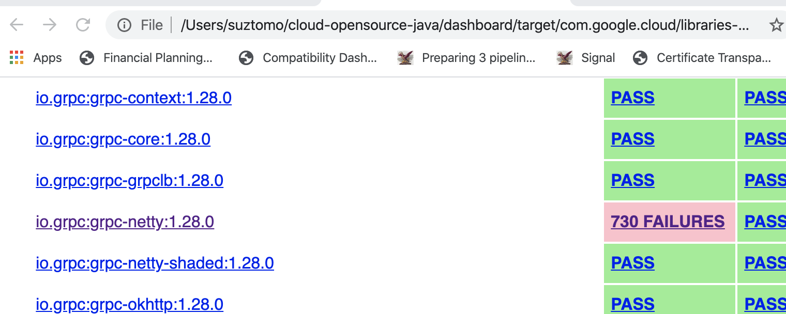The image size is (786, 314).
Task: Click the globe icon beside Financial Planning bookmark
Action: pos(87,57)
